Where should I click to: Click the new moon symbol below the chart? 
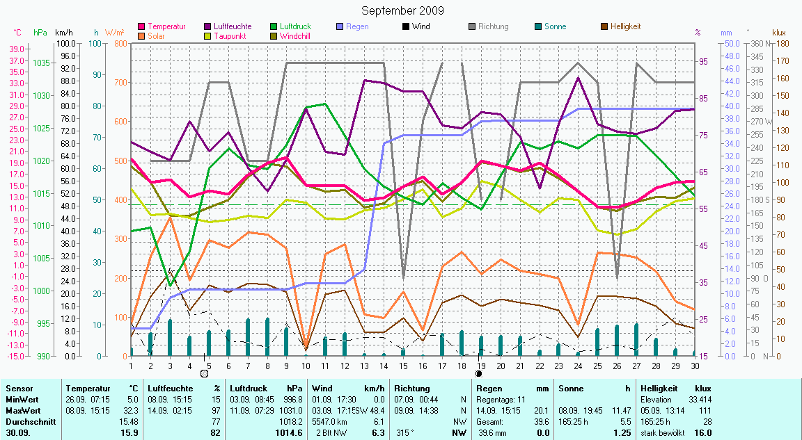(x=478, y=373)
